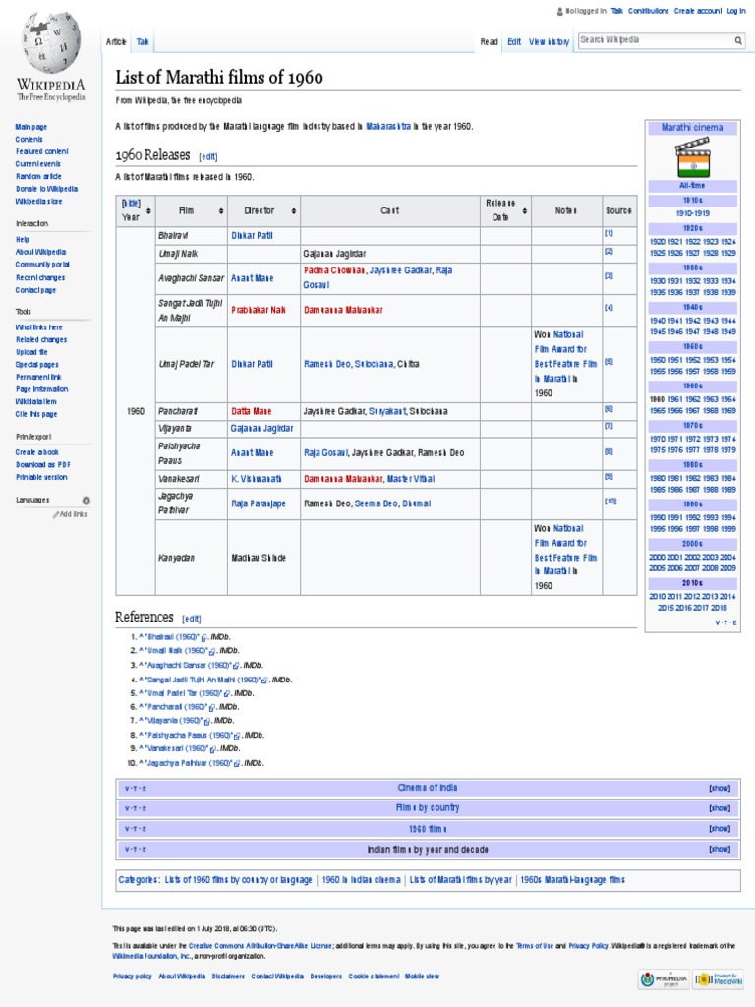Open the Log in link

pos(735,11)
